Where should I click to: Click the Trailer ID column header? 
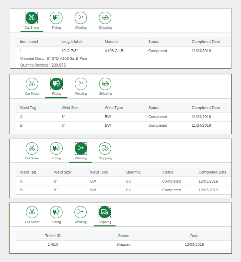click(x=53, y=236)
